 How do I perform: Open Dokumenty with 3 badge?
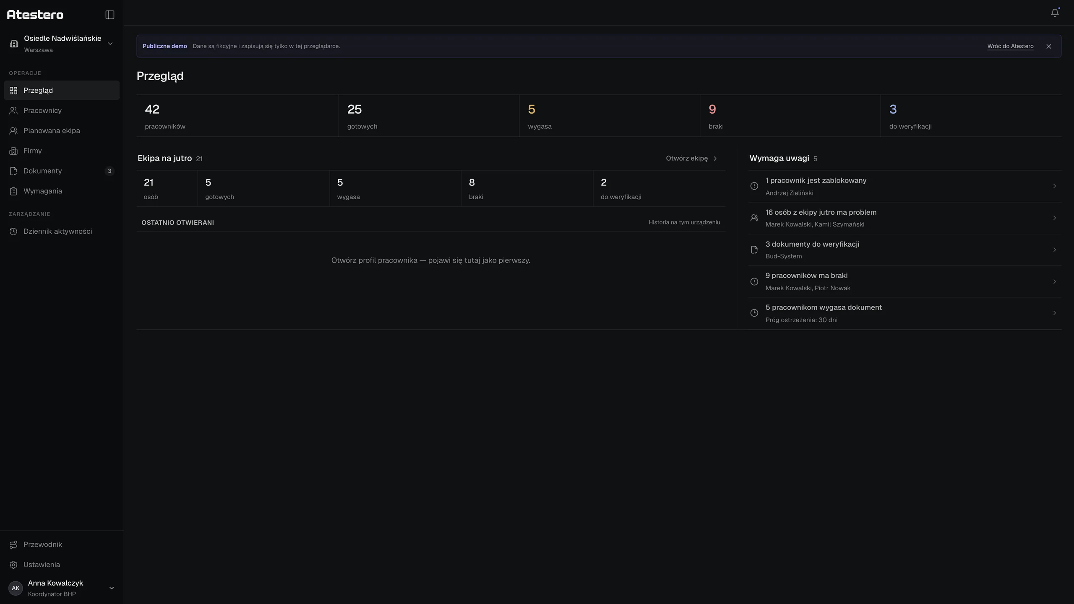62,171
